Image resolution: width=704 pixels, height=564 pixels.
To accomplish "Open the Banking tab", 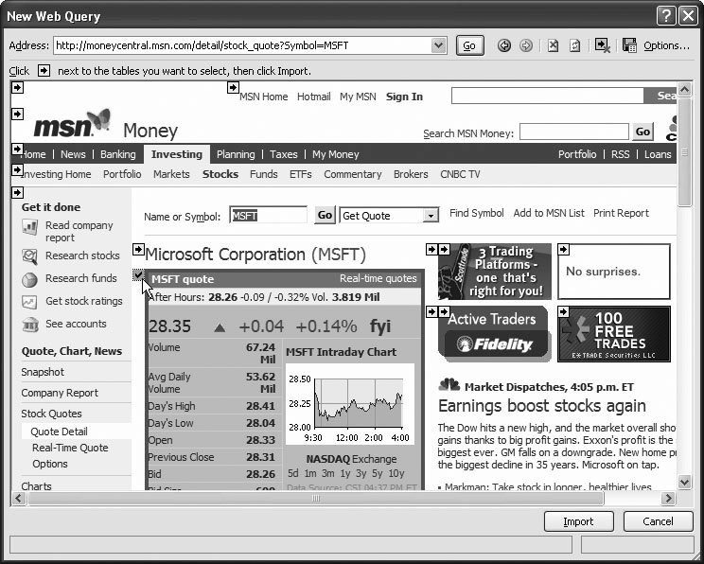I will (117, 154).
